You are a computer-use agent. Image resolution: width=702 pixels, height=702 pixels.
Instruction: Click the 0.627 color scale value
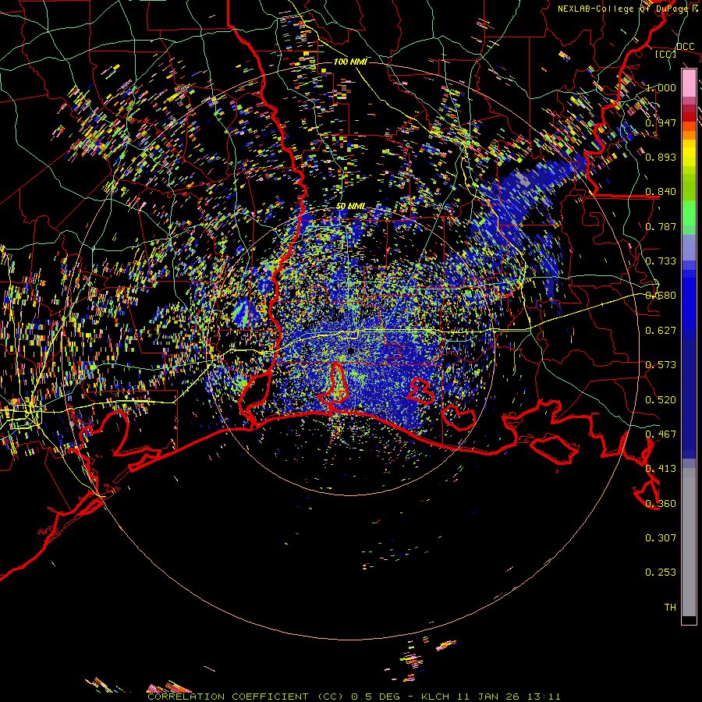click(661, 331)
